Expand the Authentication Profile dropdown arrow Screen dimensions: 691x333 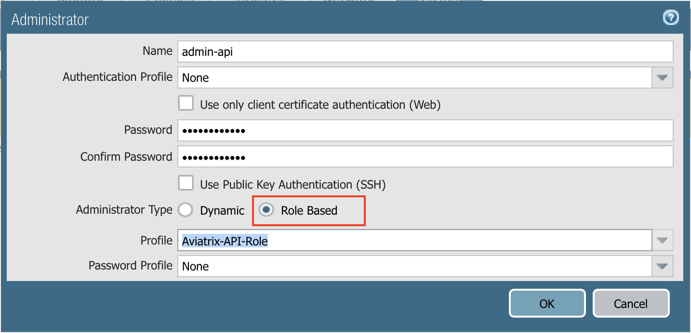663,77
